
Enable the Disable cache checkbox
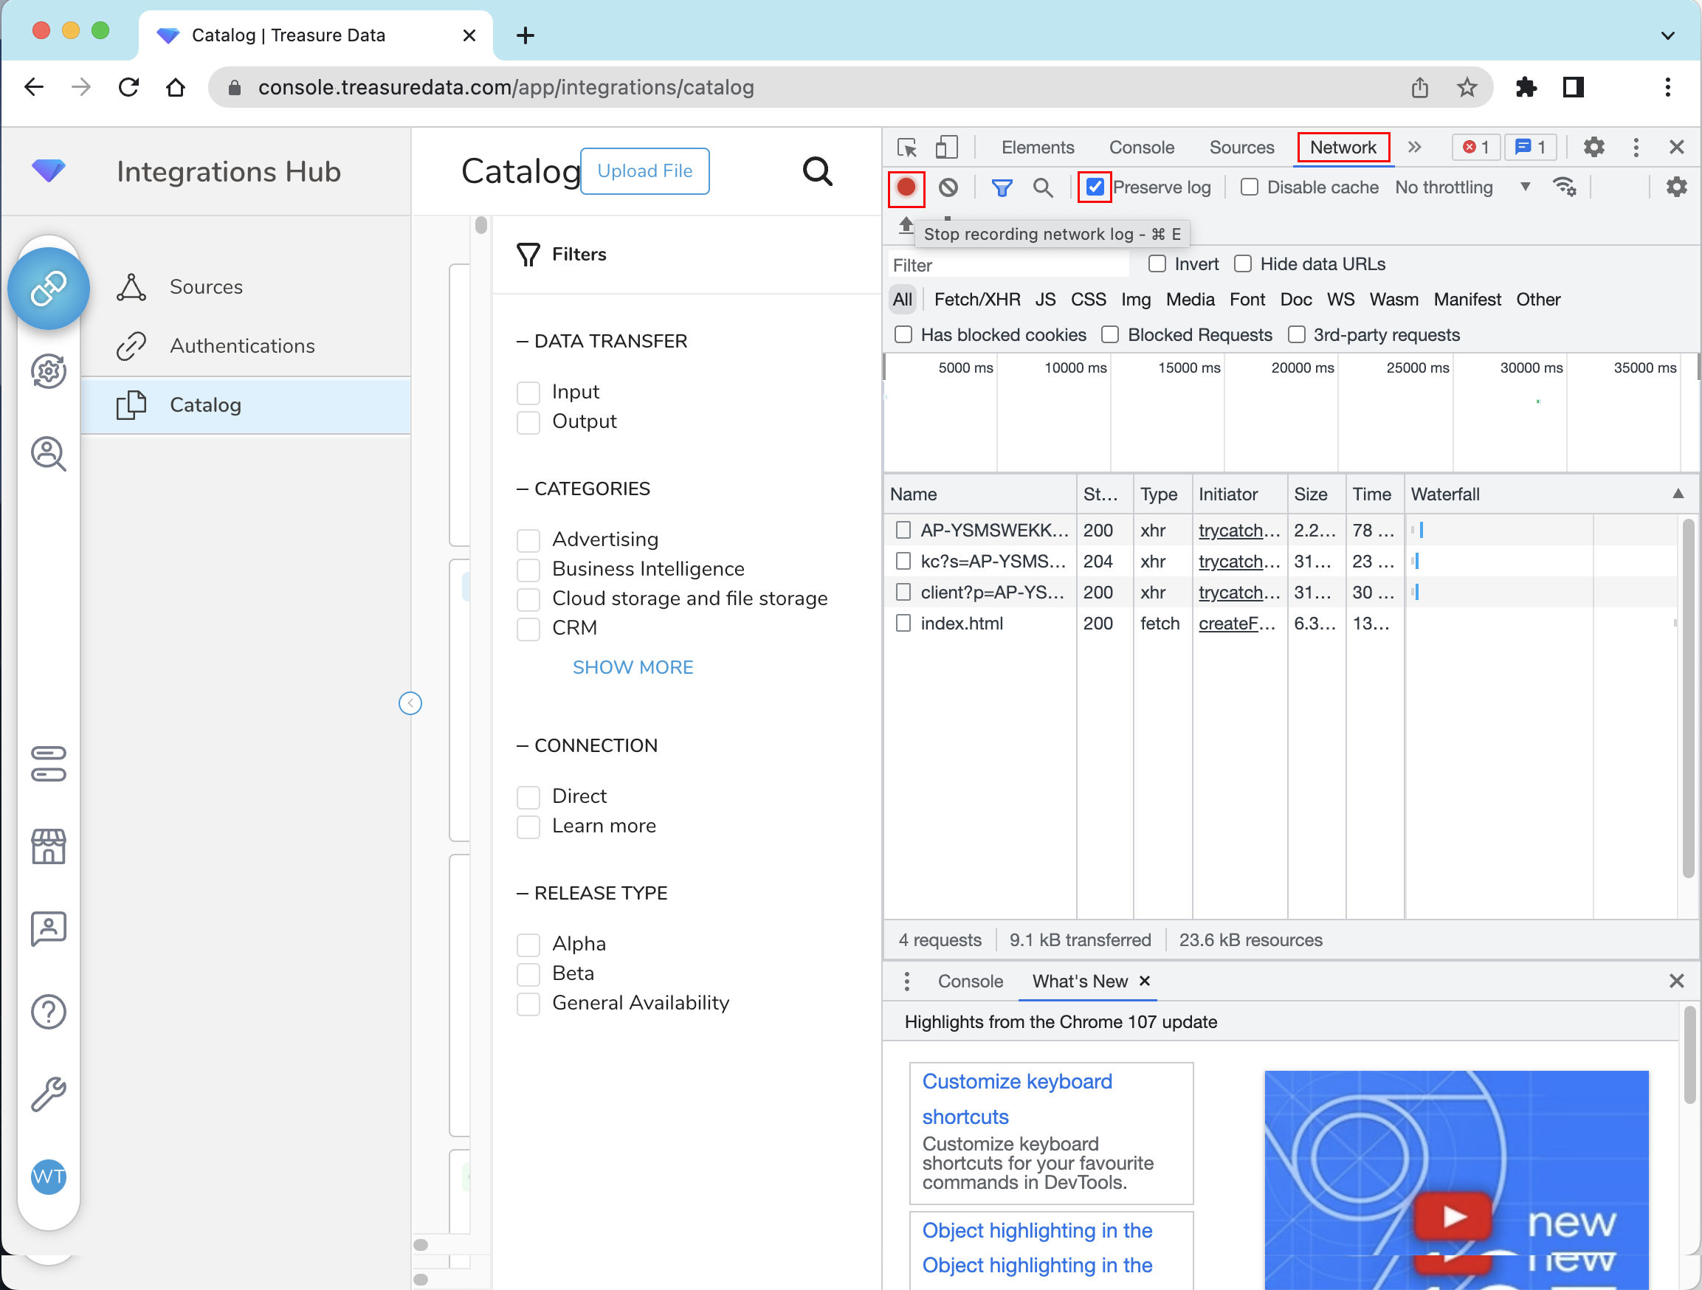coord(1250,187)
